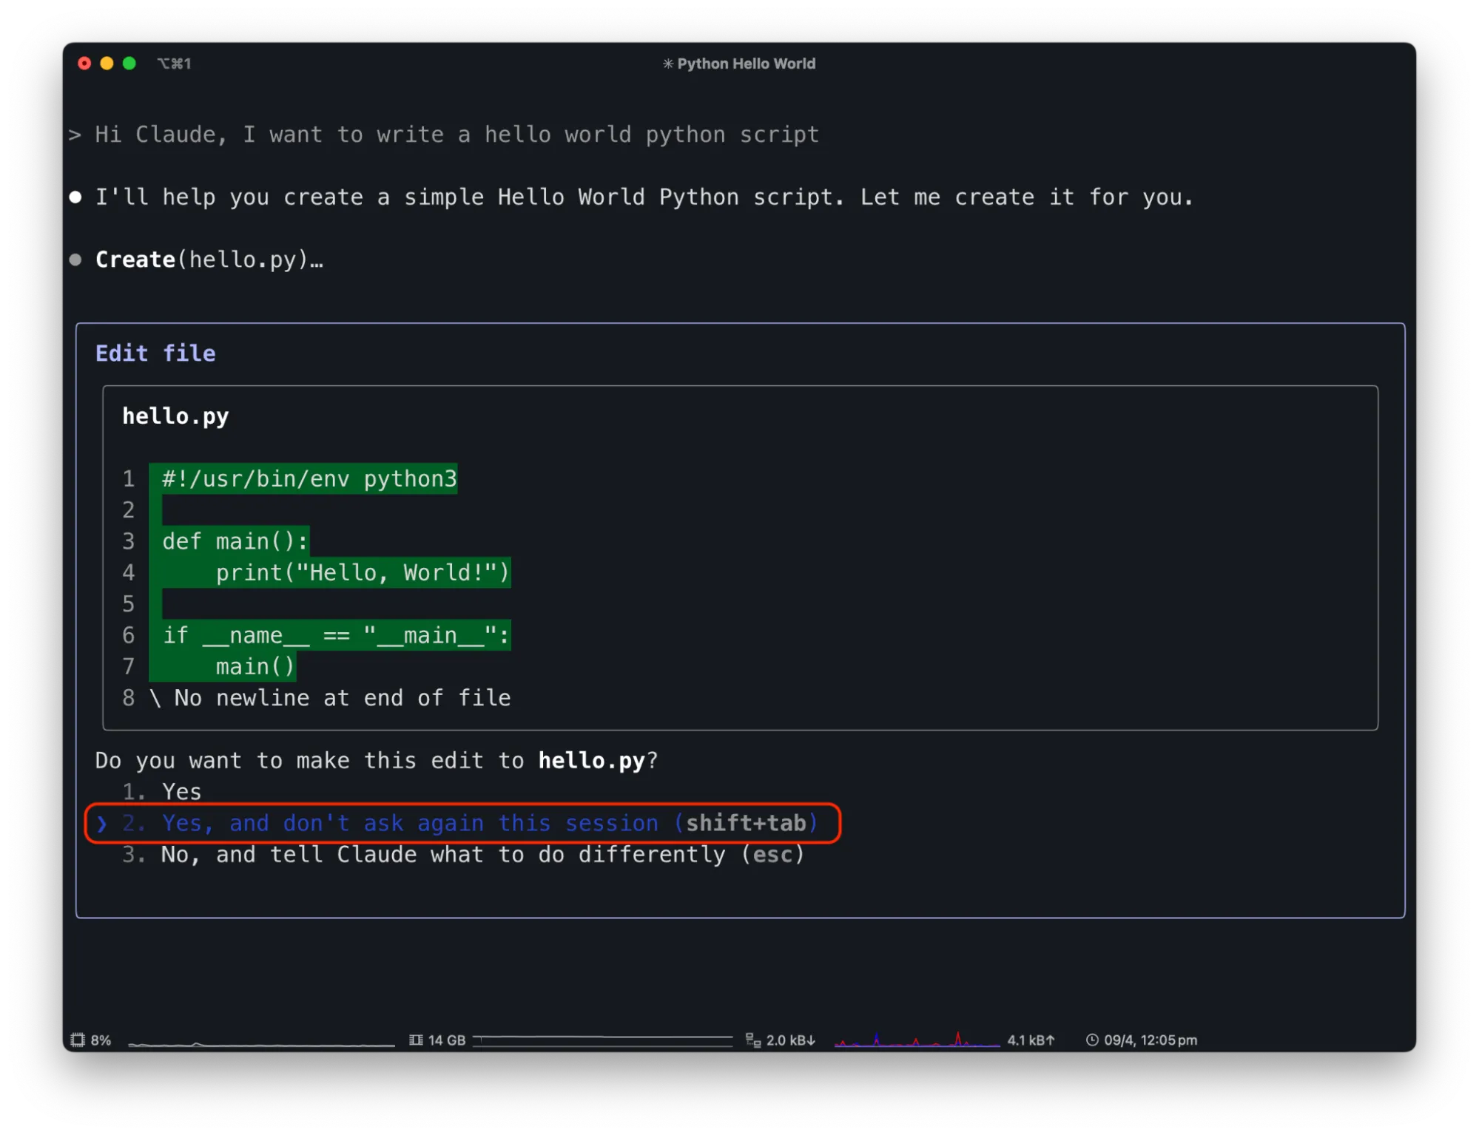The height and width of the screenshot is (1135, 1479).
Task: Click the asterisk icon in the window title
Action: point(667,64)
